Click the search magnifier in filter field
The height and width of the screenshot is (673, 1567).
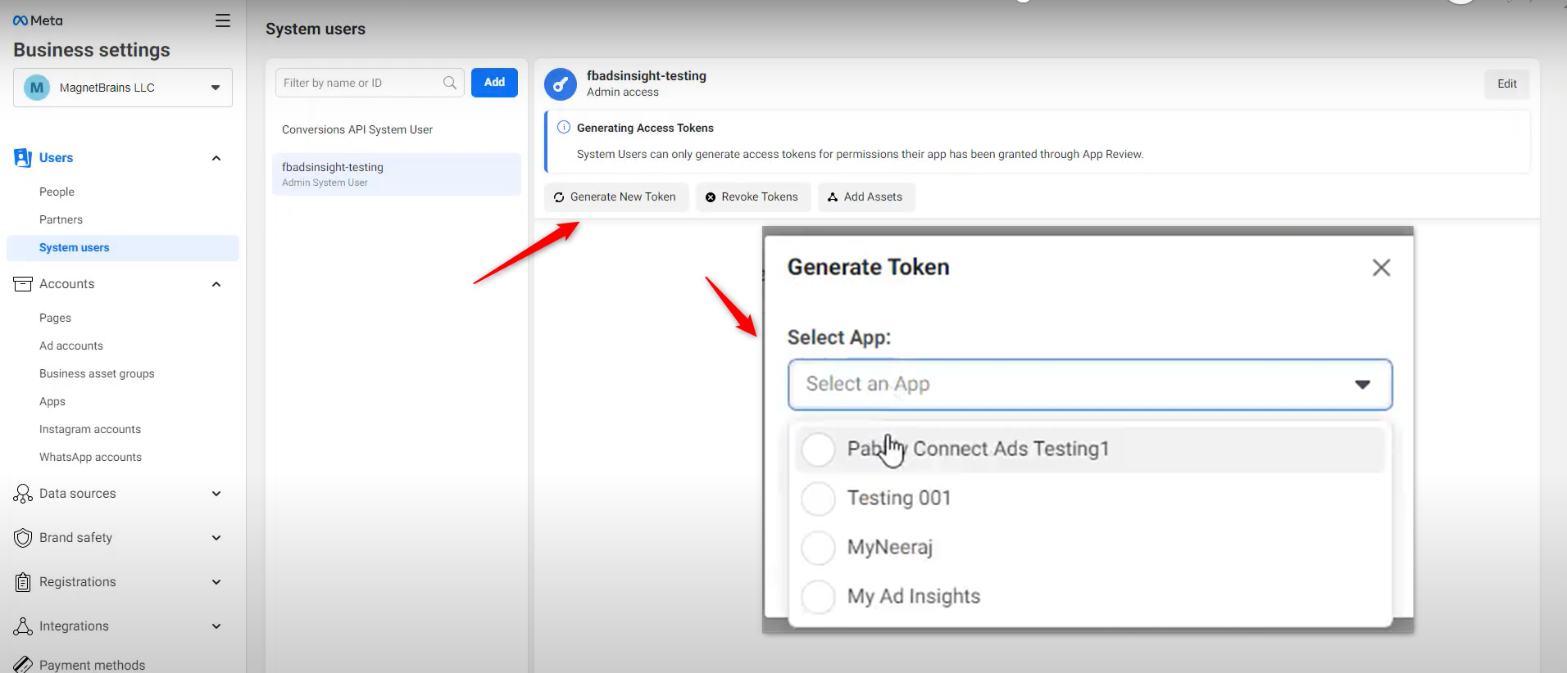click(x=450, y=83)
